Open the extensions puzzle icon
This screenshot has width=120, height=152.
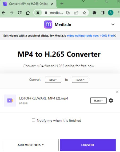94,13
